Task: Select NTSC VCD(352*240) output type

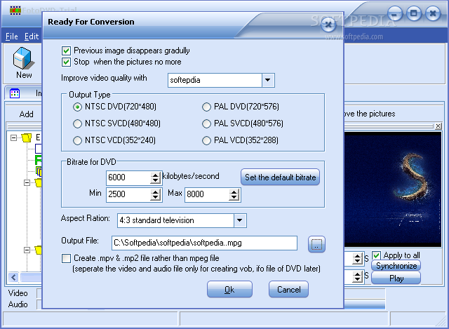Action: pyautogui.click(x=77, y=140)
